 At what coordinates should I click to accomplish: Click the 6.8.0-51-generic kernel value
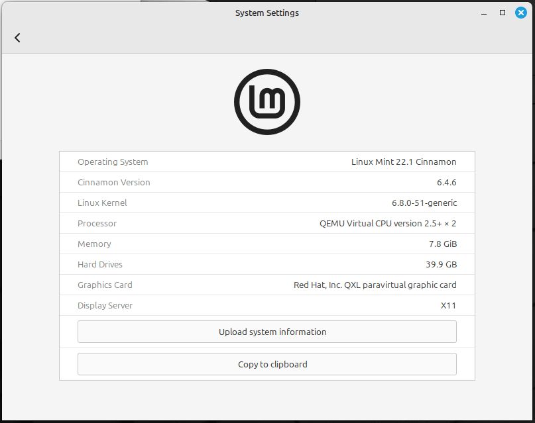[424, 203]
